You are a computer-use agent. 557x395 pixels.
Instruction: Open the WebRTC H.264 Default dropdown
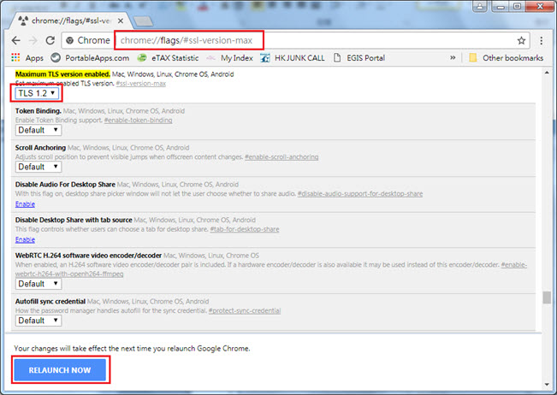coord(39,284)
